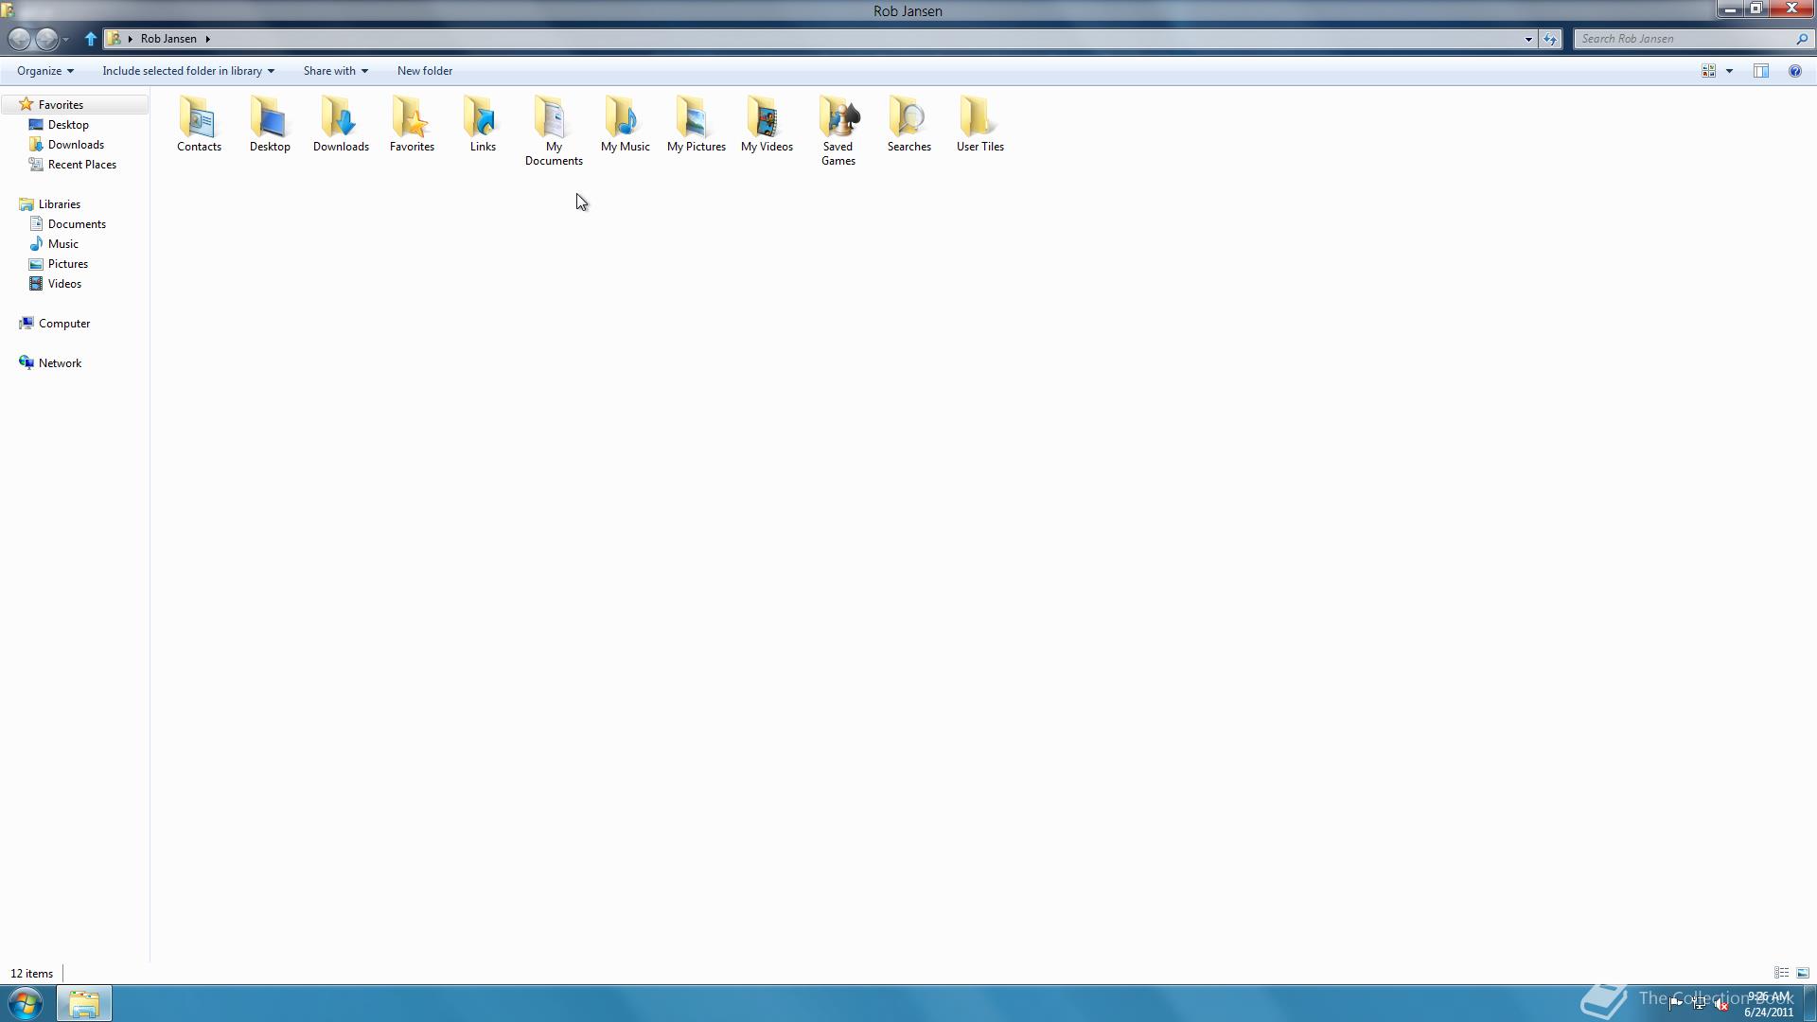1817x1022 pixels.
Task: Expand the address bar history dropdown
Action: point(1527,39)
